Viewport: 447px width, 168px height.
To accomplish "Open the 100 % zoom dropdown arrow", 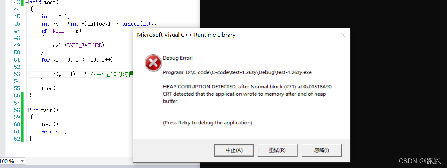I will pos(22,161).
